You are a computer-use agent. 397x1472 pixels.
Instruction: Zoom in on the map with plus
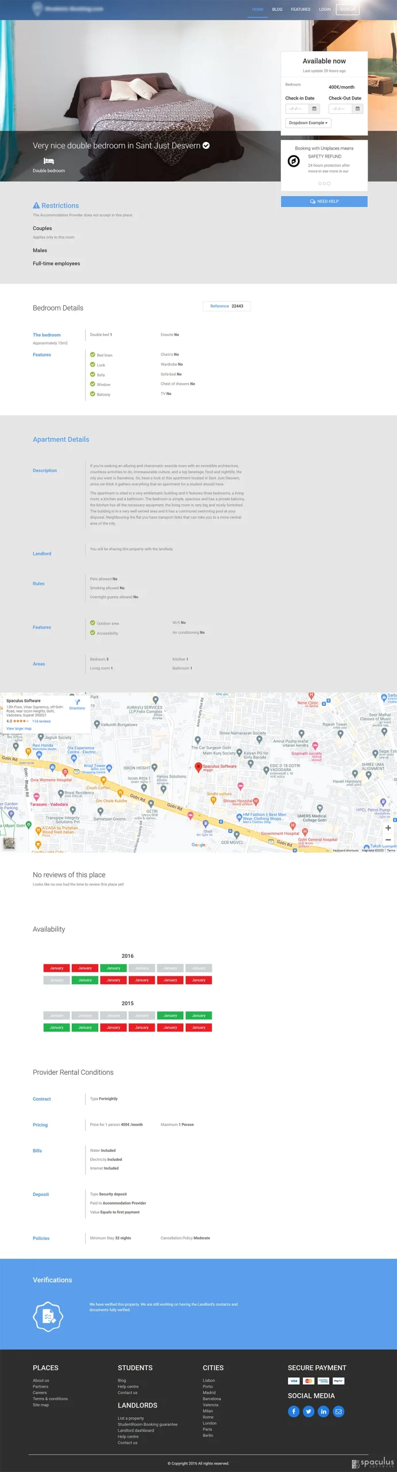click(x=388, y=828)
